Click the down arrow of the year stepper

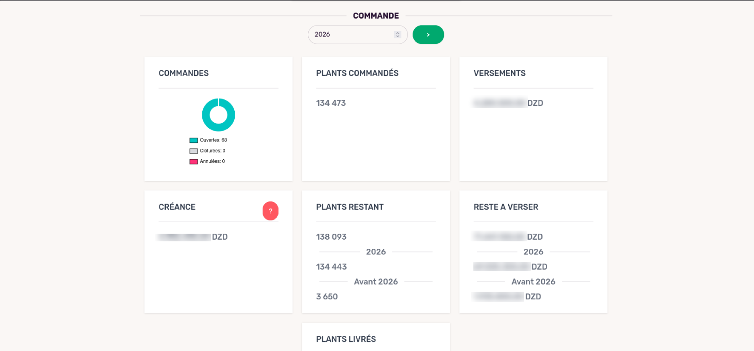(x=397, y=37)
